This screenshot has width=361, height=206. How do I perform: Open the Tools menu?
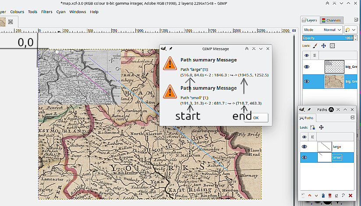32,12
